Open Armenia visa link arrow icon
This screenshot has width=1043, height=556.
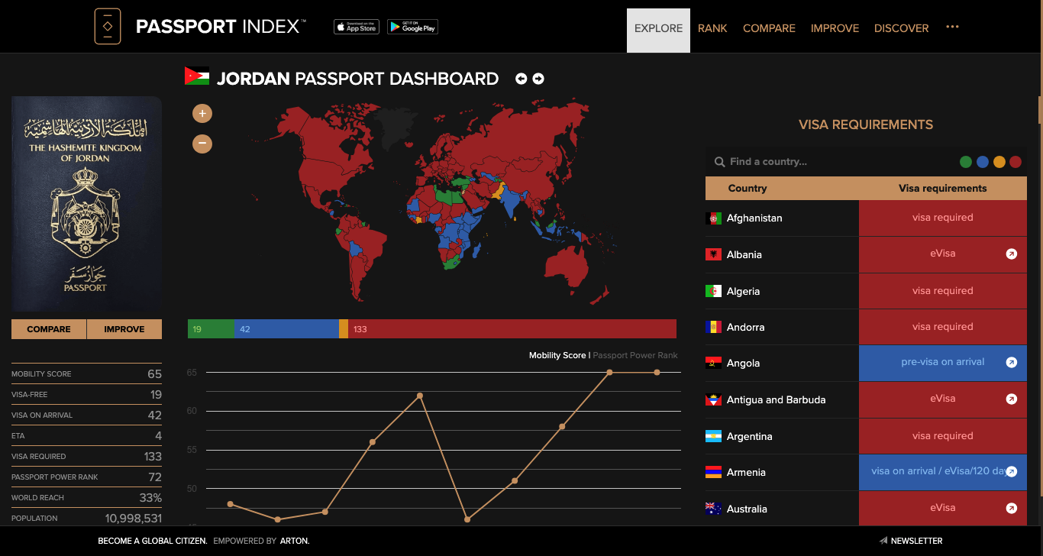pos(1012,472)
